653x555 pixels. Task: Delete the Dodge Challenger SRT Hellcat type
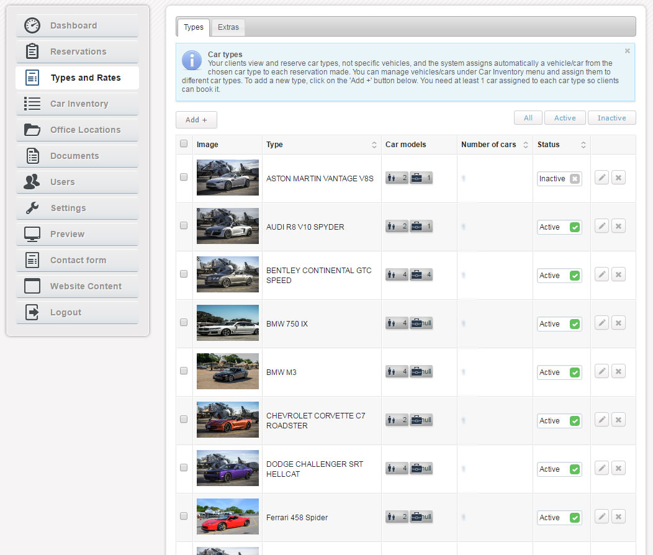pos(618,468)
